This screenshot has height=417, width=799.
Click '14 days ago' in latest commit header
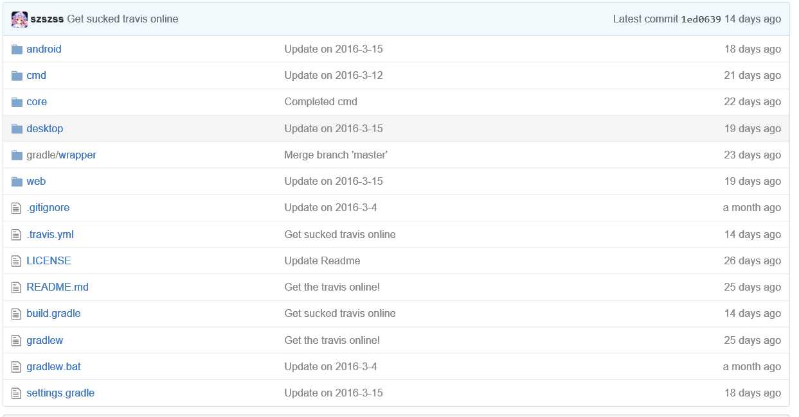753,19
